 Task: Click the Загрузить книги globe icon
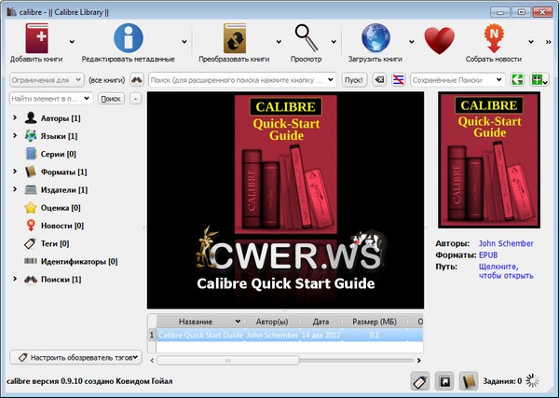point(375,39)
